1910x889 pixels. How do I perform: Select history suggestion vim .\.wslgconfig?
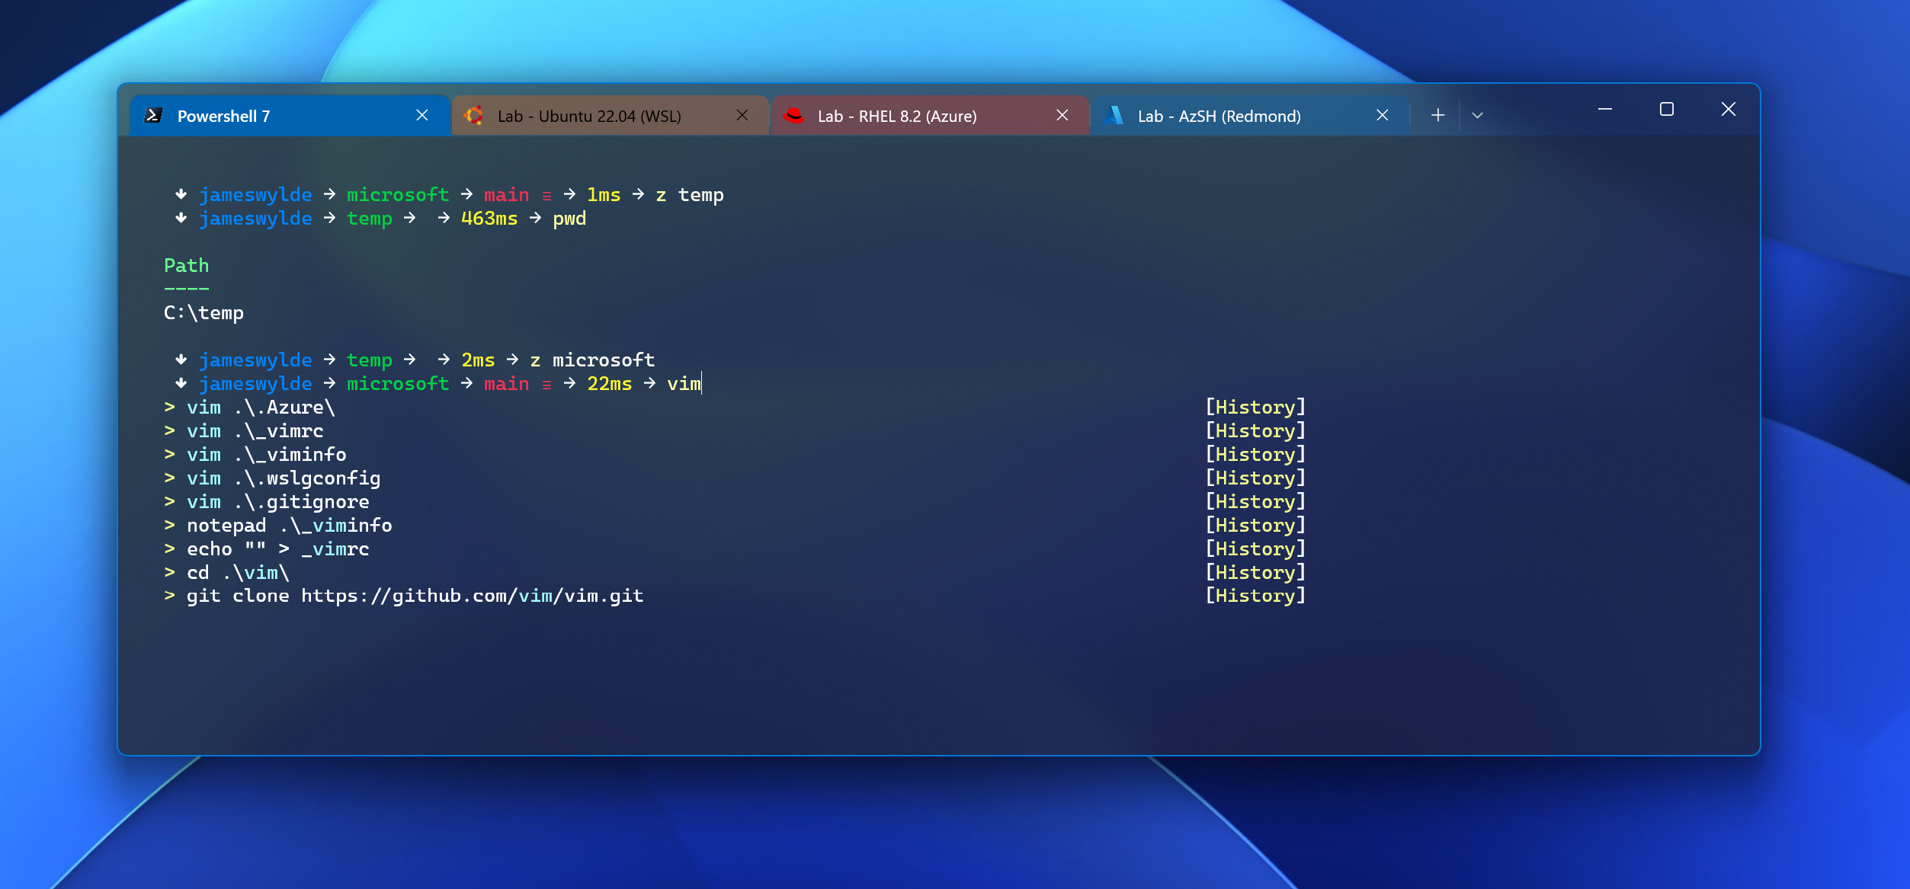[284, 478]
